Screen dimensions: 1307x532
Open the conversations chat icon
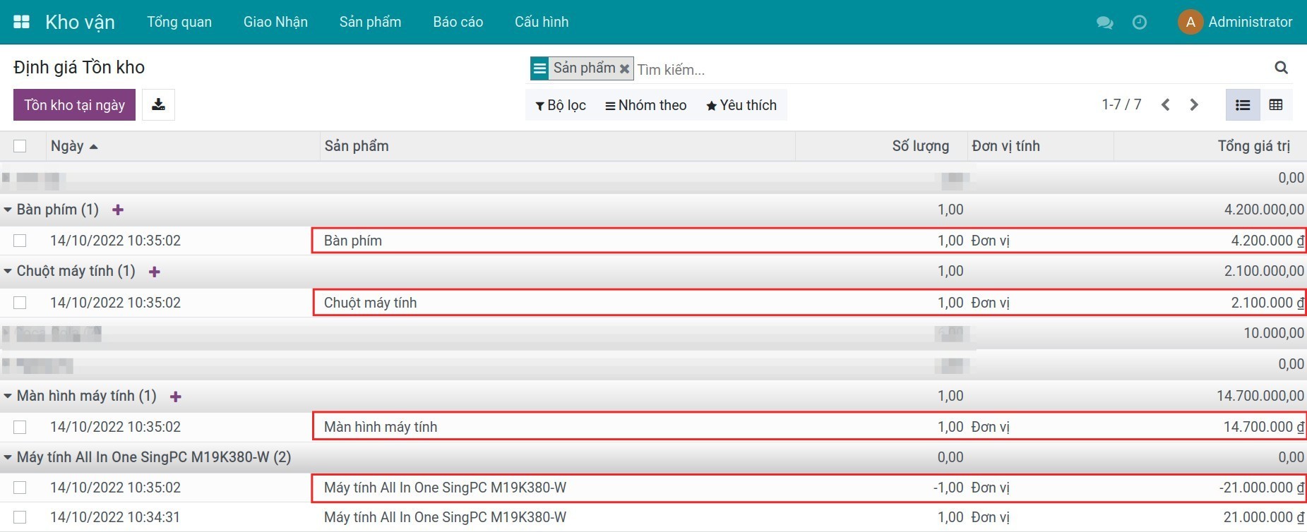(1104, 23)
